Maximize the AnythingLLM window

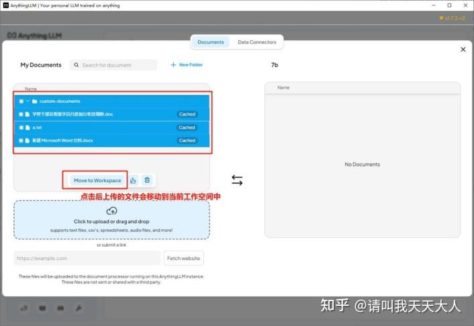click(450, 5)
